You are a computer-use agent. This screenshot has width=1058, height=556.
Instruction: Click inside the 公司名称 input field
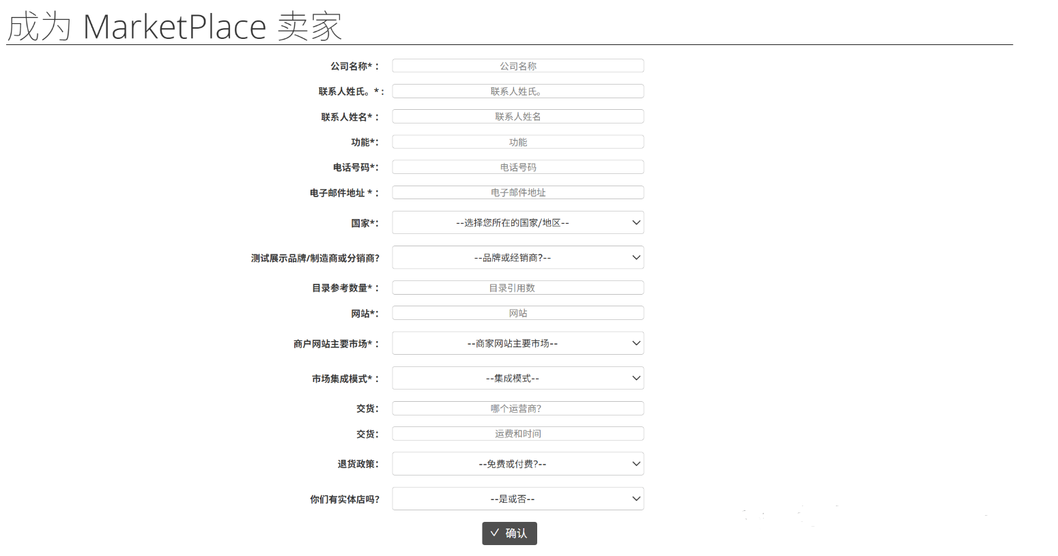[517, 65]
